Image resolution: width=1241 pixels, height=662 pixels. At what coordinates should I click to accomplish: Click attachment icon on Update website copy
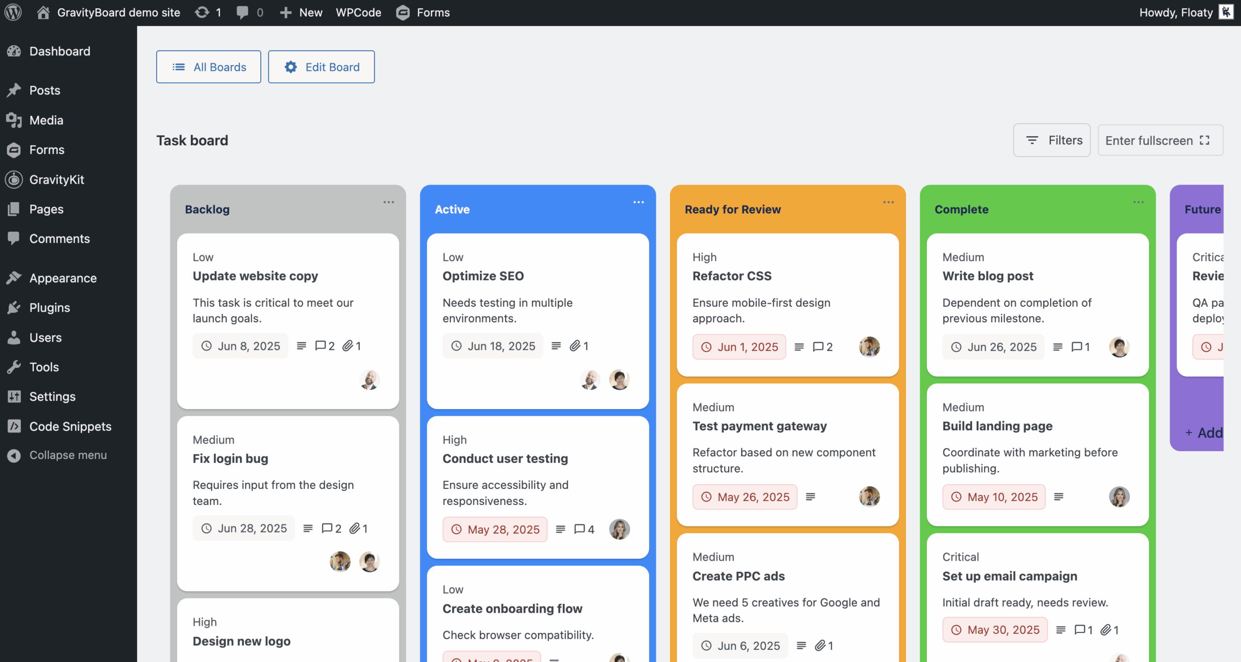click(351, 346)
